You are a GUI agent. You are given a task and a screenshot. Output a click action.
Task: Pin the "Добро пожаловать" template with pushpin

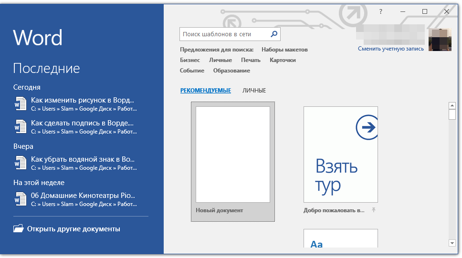click(374, 210)
